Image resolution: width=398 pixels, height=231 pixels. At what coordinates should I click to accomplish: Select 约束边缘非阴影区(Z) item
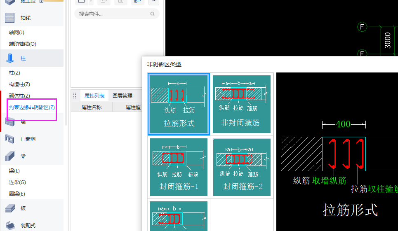tap(32, 107)
